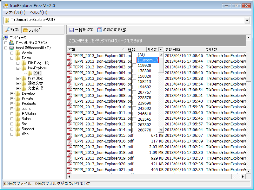This screenshot has height=190, width=254.
Task: Click PDF icon of TEPPI_2013_Iron-Explorer005.pdf
Action: point(70,78)
